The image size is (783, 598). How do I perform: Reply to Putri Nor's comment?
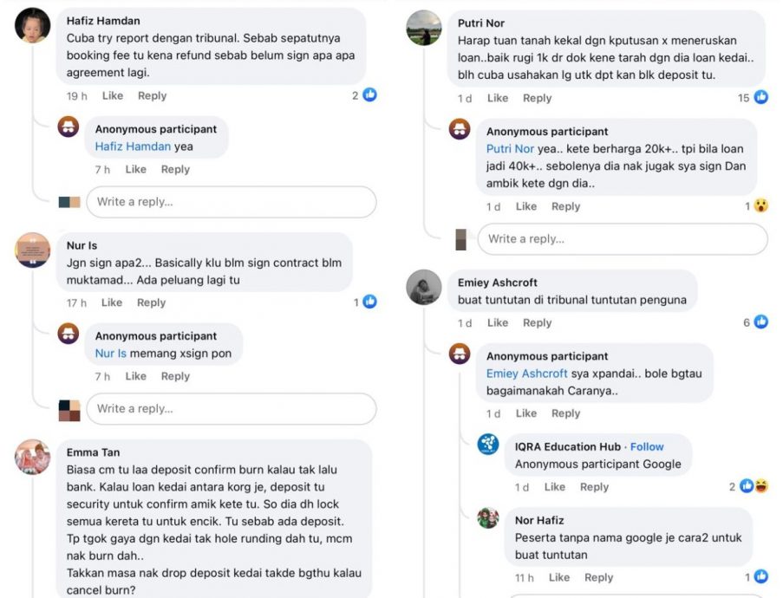(537, 99)
